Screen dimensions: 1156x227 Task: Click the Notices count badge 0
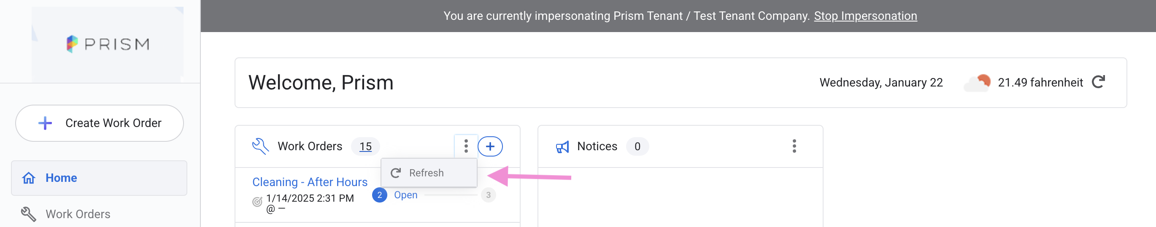637,147
